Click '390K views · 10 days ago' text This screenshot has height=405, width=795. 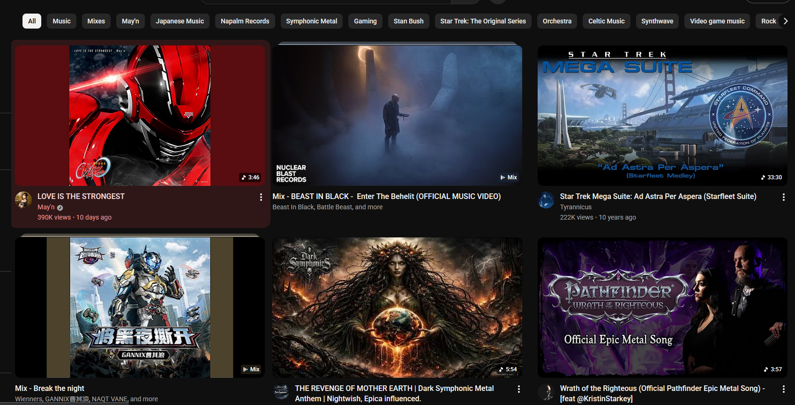(75, 217)
